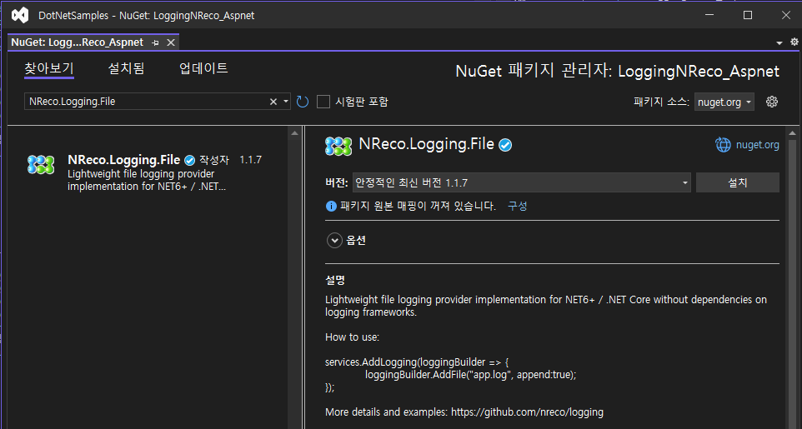Close the NuGet LoggingNReco_Aspnet tab
The height and width of the screenshot is (429, 802).
(x=171, y=42)
